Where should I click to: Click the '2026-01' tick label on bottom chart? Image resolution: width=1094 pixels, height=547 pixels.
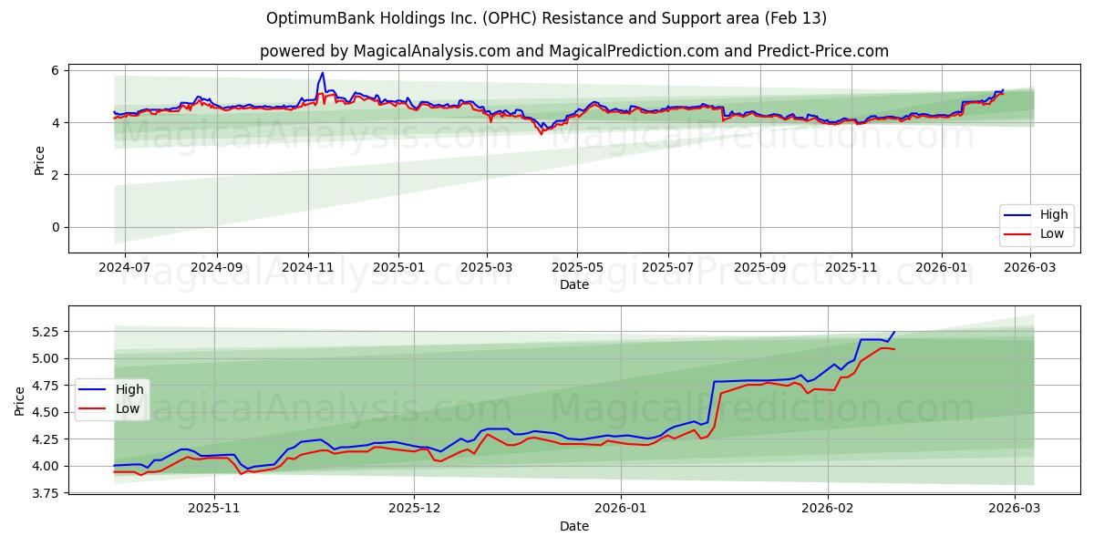point(620,509)
